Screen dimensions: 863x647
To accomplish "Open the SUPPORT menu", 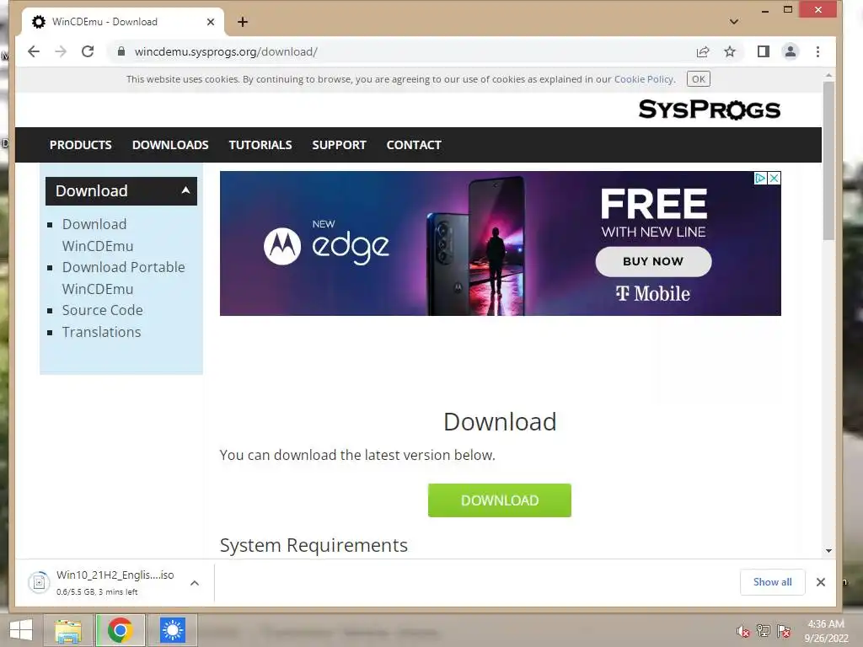I will 339,145.
